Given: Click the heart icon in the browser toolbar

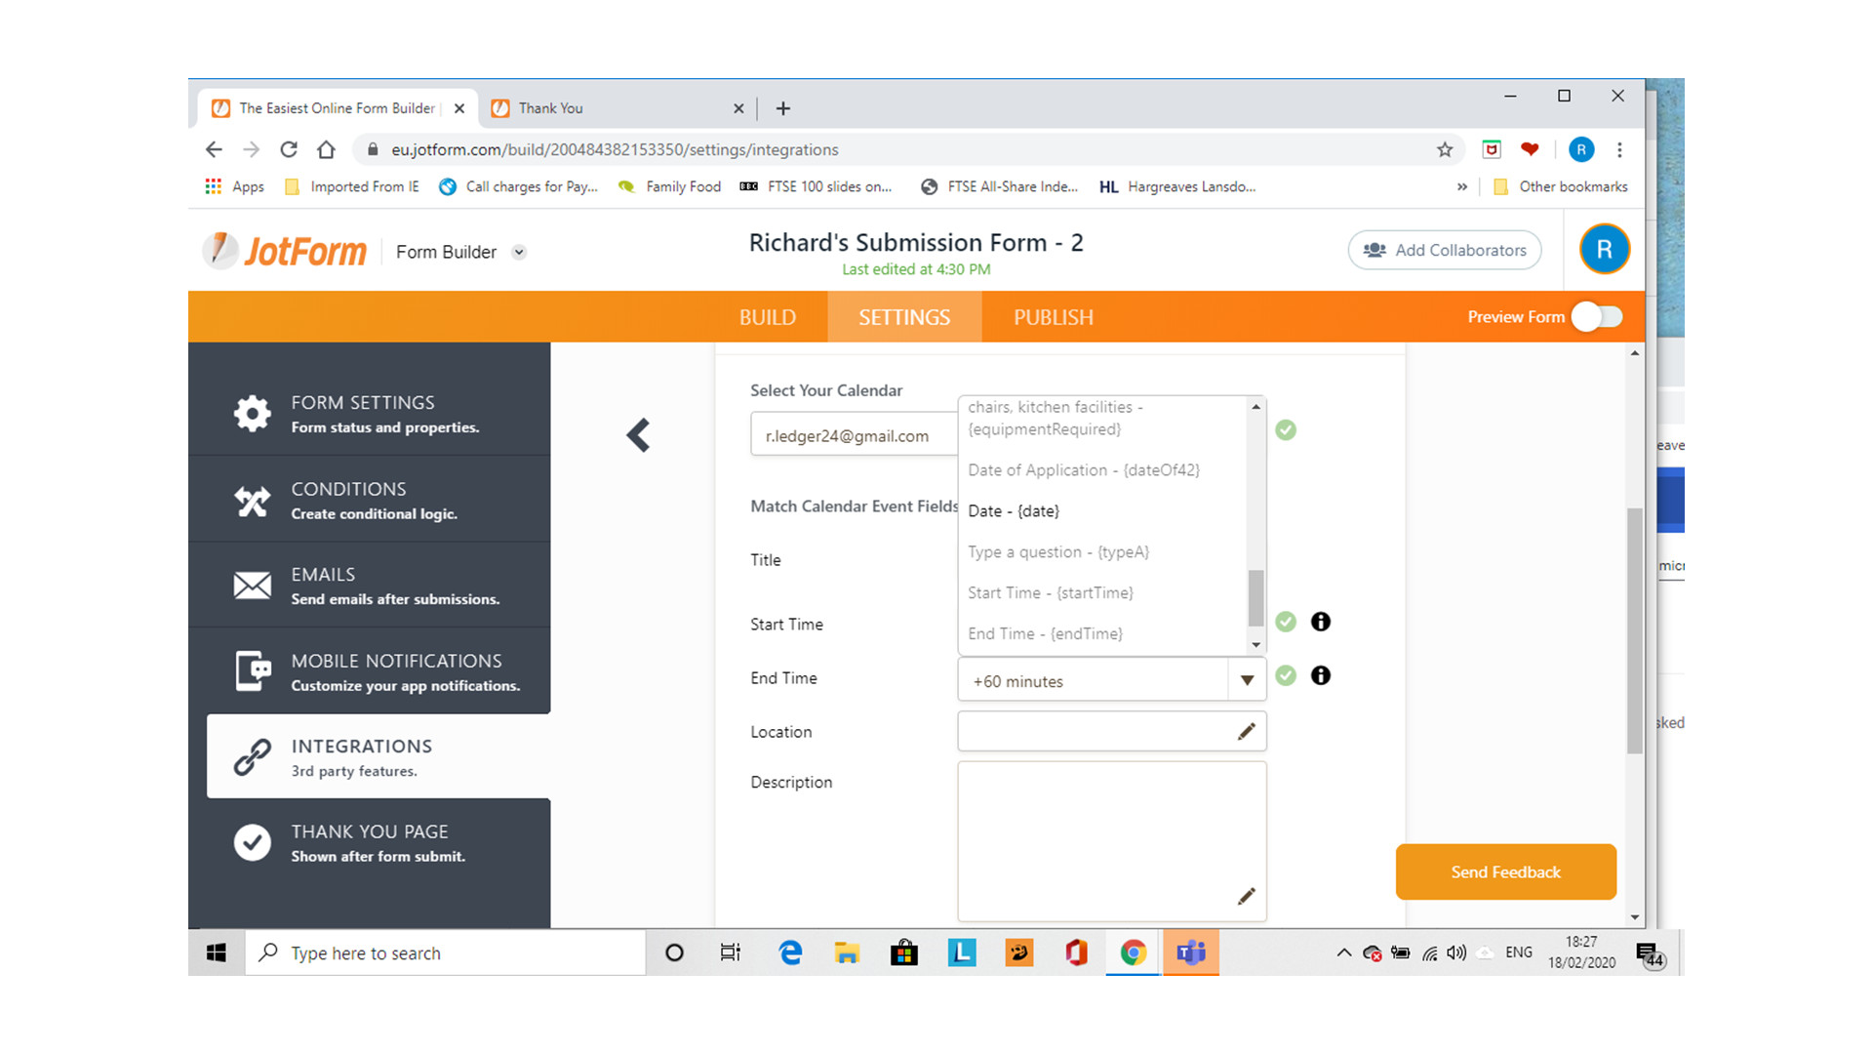Looking at the screenshot, I should click(x=1530, y=149).
